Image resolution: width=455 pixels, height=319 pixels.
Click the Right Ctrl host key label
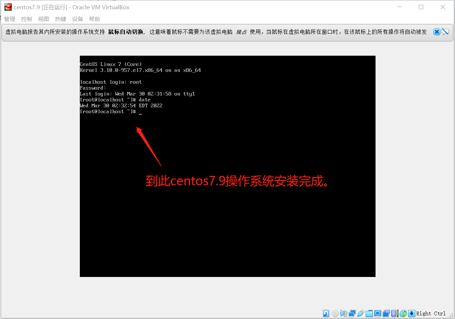pyautogui.click(x=431, y=313)
